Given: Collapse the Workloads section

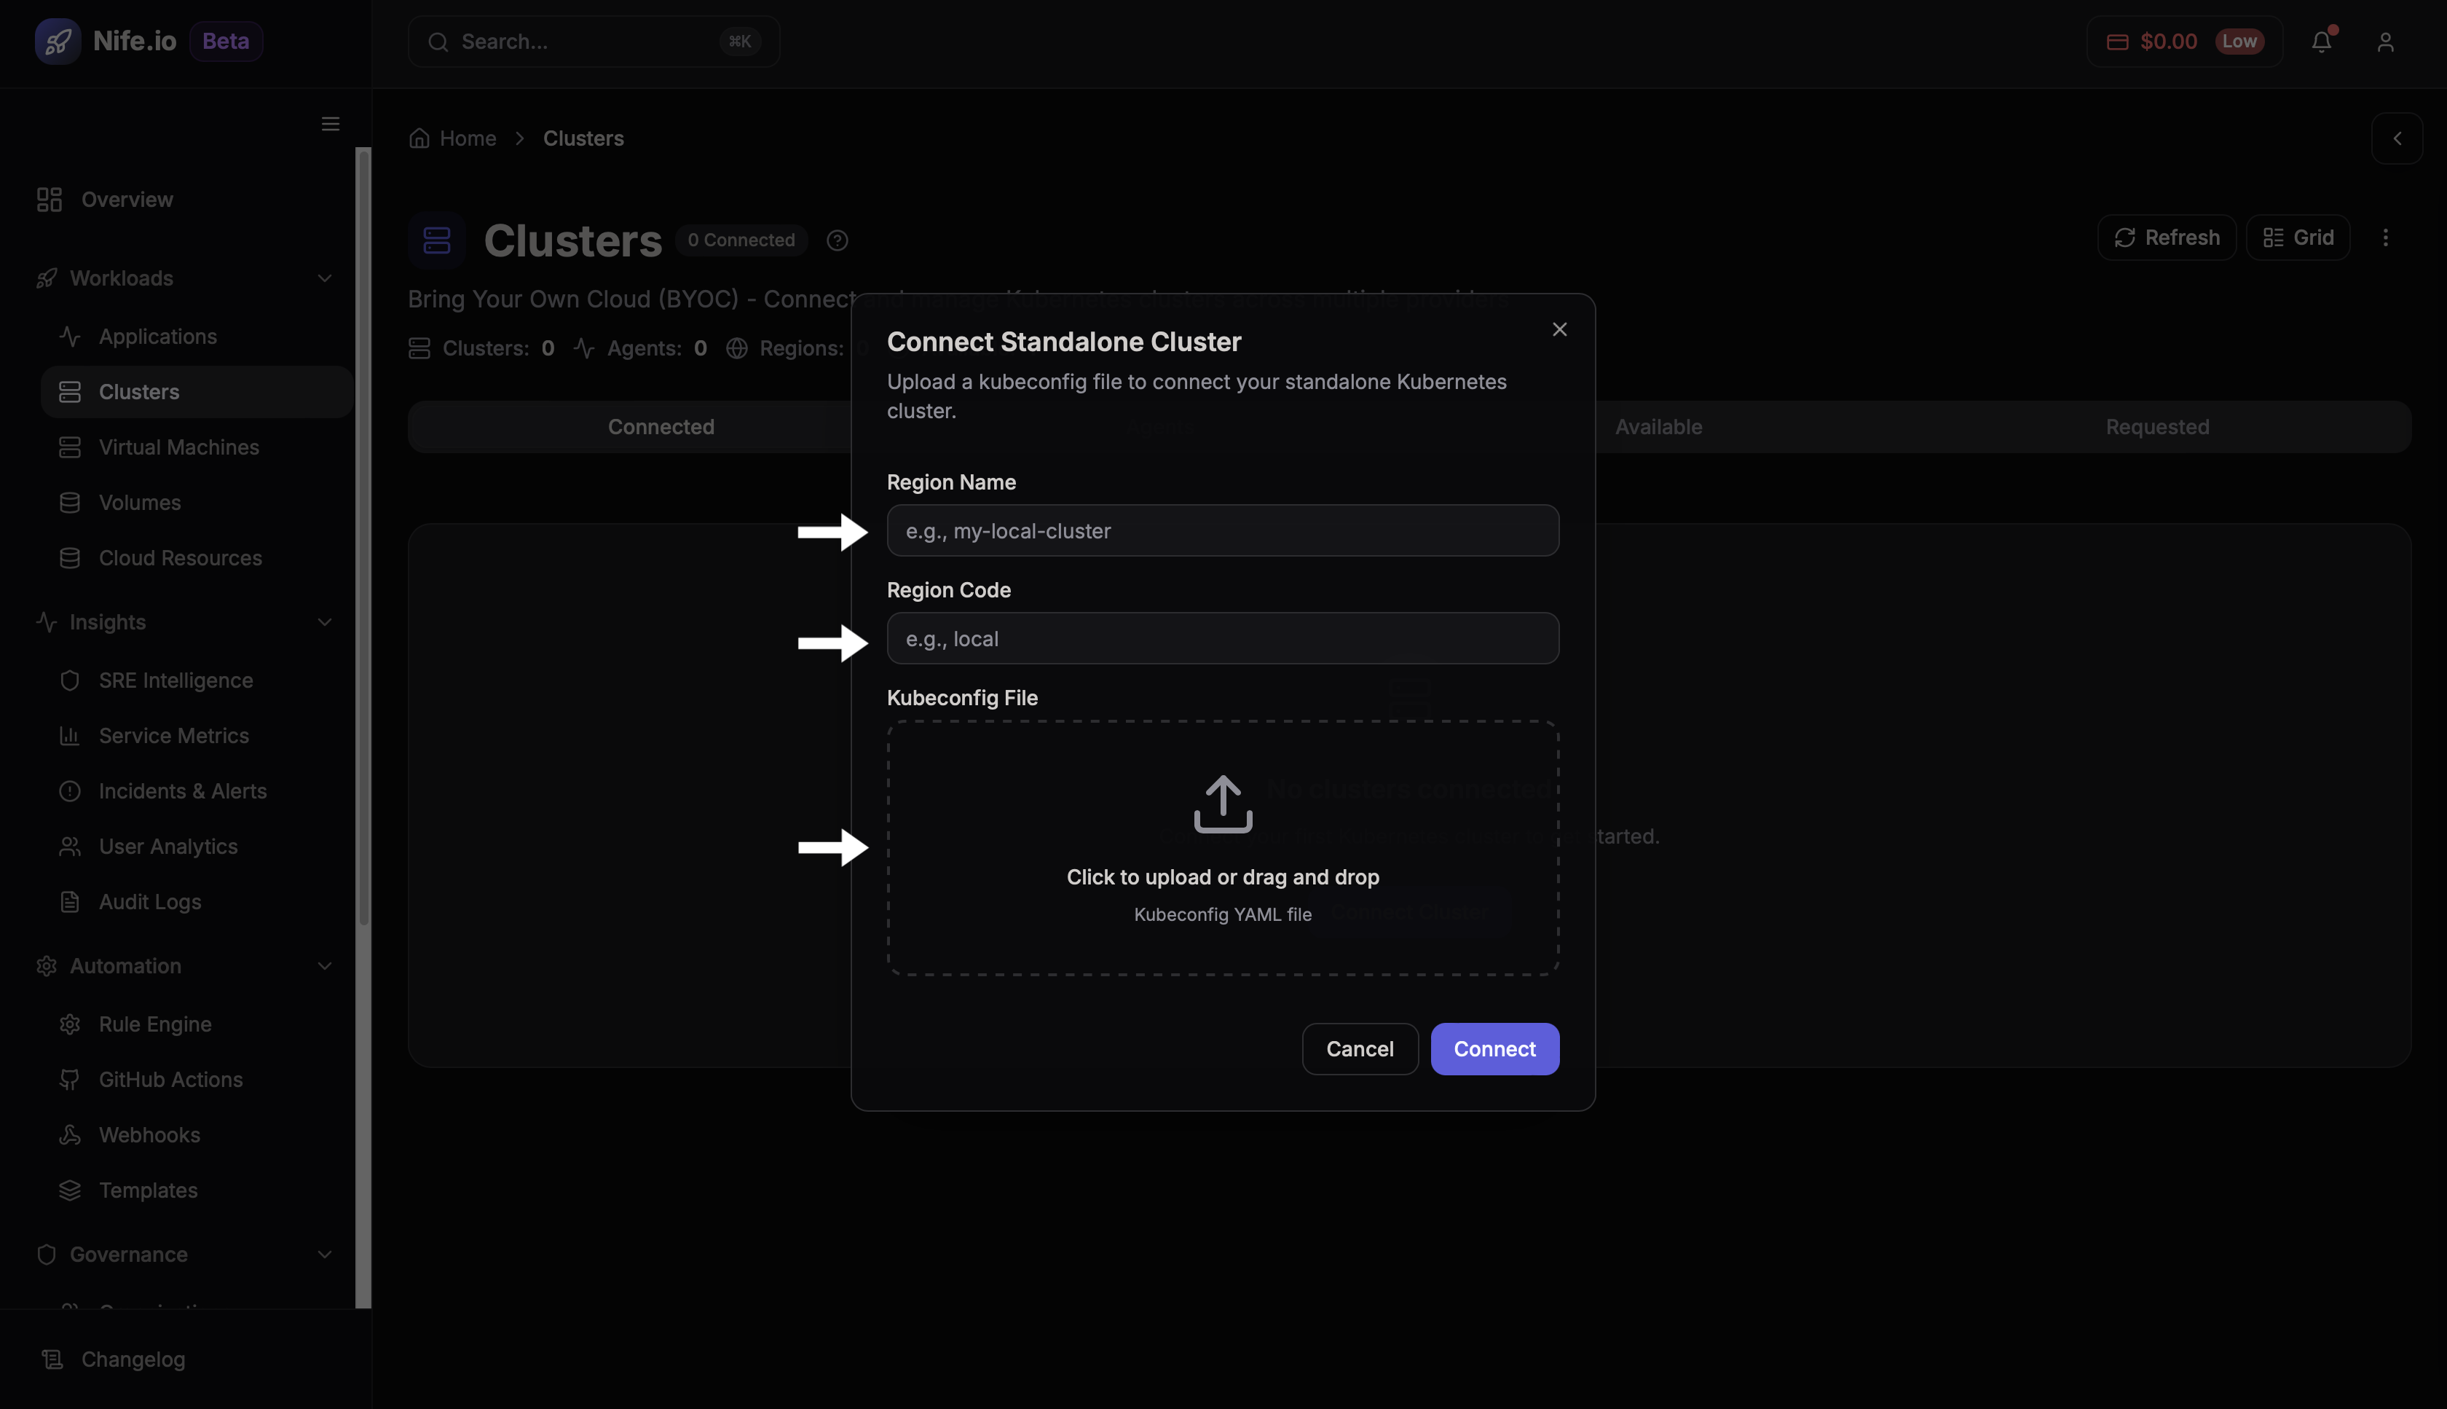Looking at the screenshot, I should 325,278.
